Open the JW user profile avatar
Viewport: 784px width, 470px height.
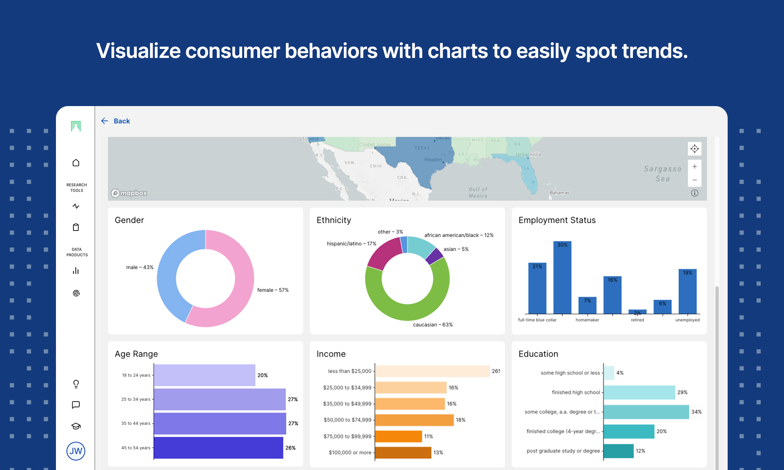click(76, 451)
